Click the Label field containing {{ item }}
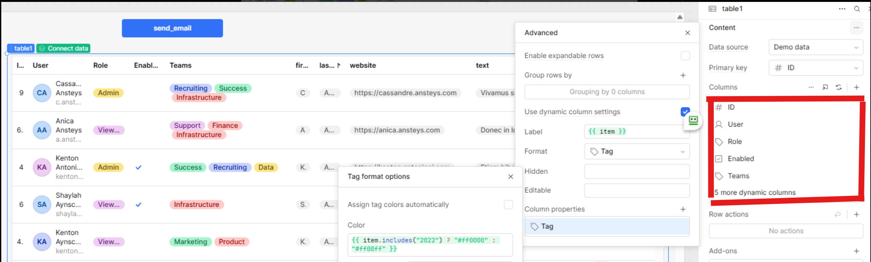The image size is (871, 262). pyautogui.click(x=637, y=131)
